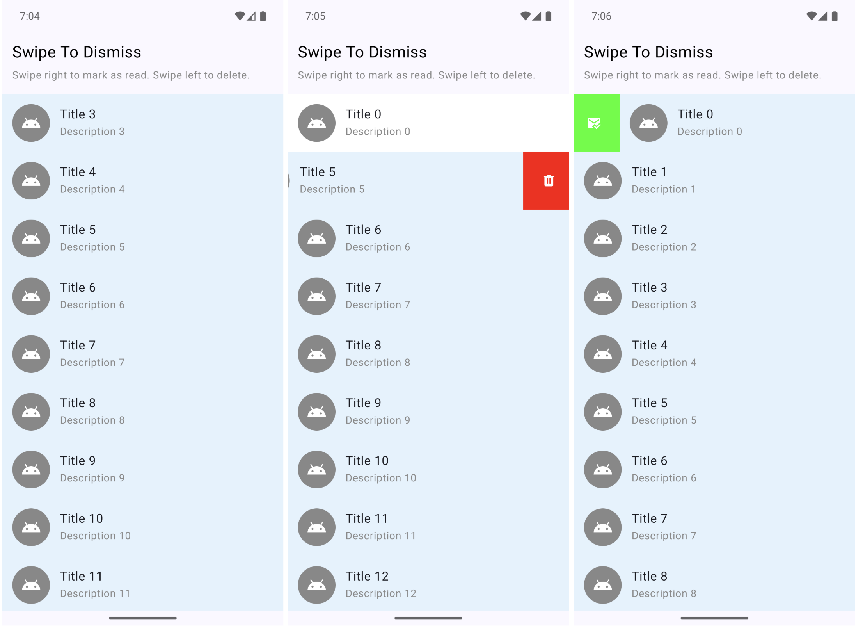This screenshot has width=856, height=627.
Task: Tap the Description 2 text
Action: point(664,247)
